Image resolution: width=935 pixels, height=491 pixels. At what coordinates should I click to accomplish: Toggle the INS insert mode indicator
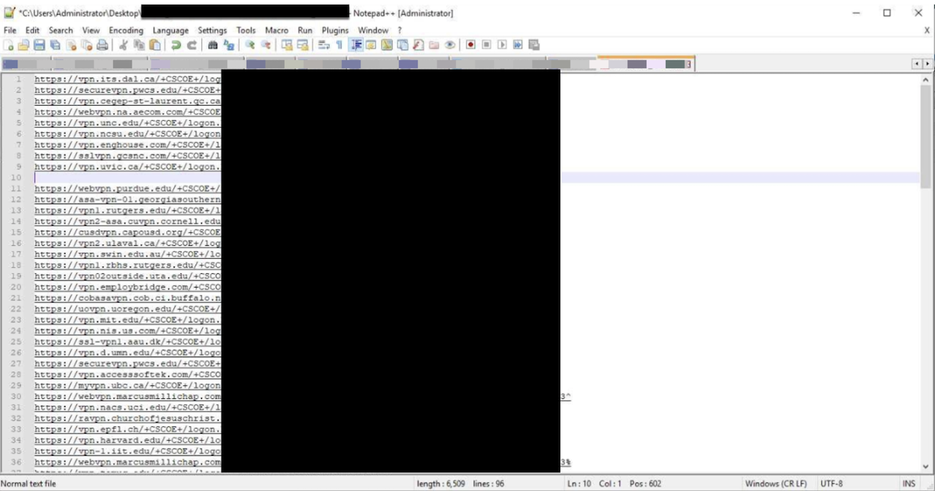pos(908,484)
